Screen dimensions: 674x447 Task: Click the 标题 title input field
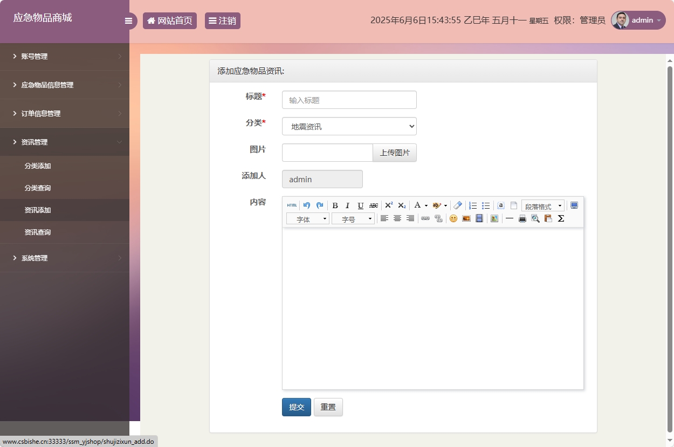349,100
